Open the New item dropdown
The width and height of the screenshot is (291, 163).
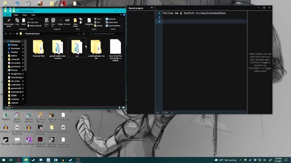(81, 19)
